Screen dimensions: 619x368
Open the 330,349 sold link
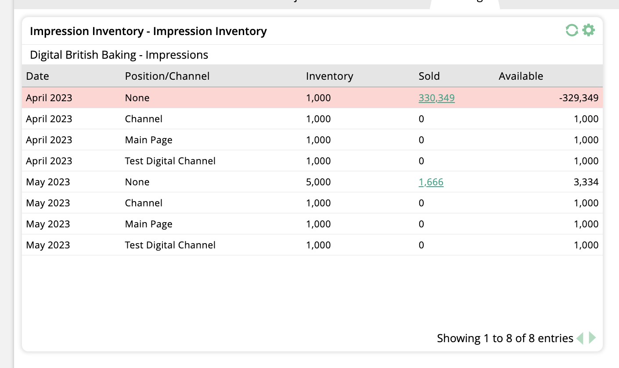point(436,98)
